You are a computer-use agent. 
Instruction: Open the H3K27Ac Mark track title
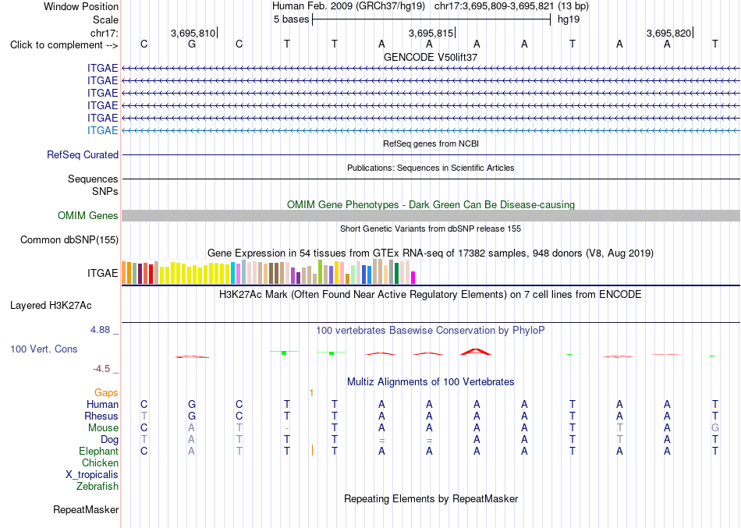point(431,295)
